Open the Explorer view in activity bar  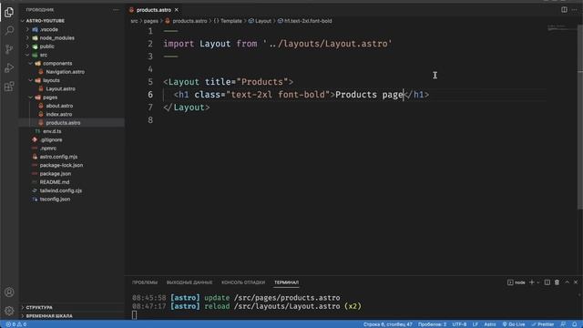coord(9,12)
